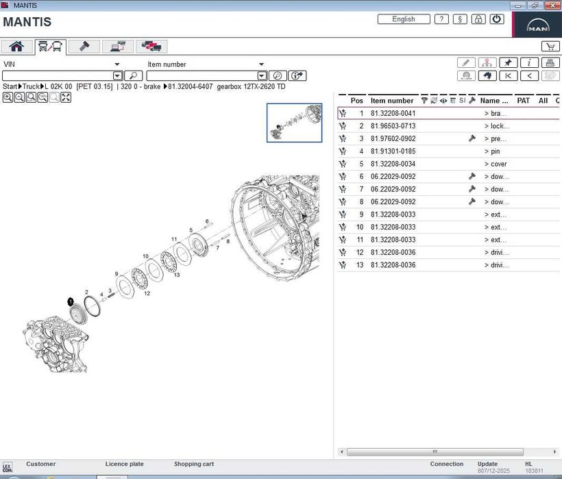
Task: Open the shopping cart button at top right
Action: tap(550, 46)
